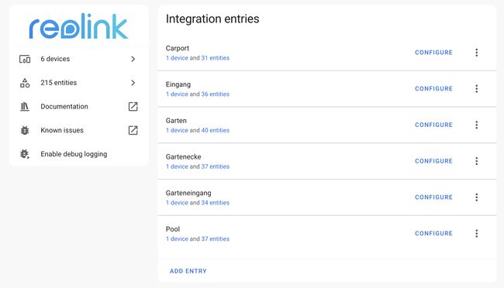Open three-dot menu for Eingang entry

pyautogui.click(x=477, y=88)
